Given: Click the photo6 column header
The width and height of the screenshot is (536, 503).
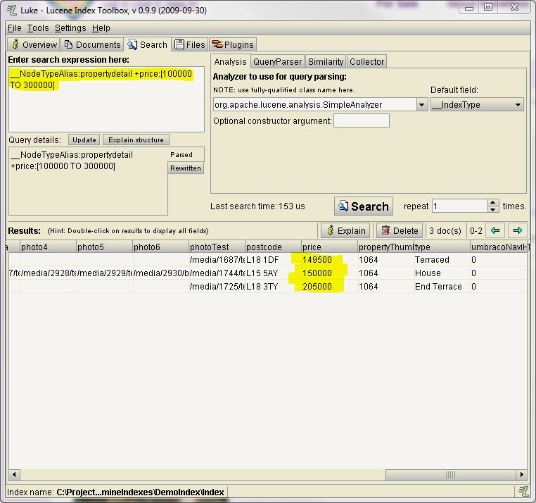Looking at the screenshot, I should [160, 247].
